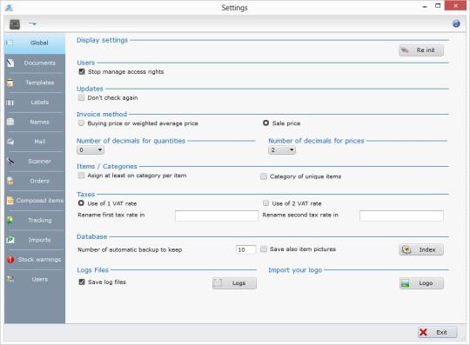Go to Orders settings

[x=35, y=181]
